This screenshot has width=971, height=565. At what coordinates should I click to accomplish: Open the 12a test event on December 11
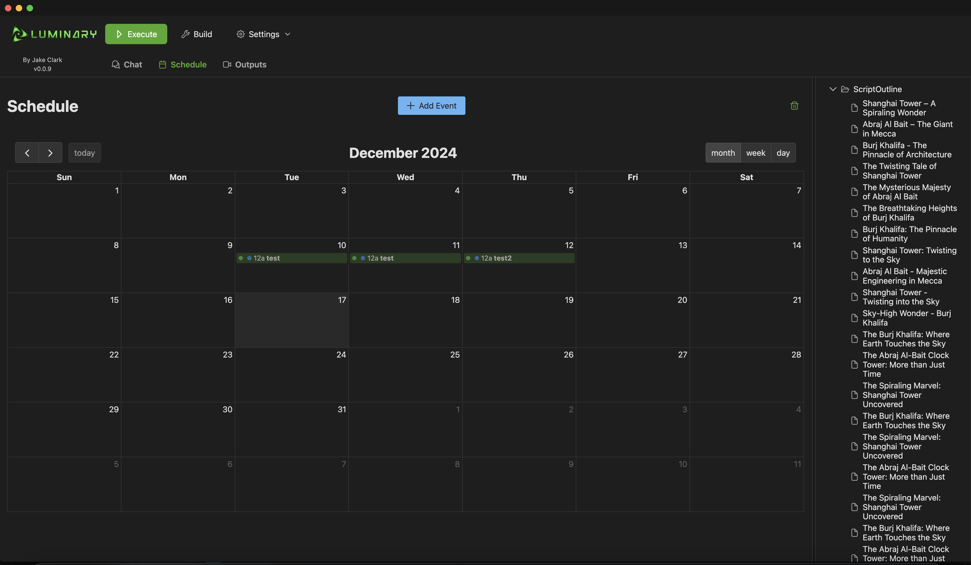click(x=405, y=258)
